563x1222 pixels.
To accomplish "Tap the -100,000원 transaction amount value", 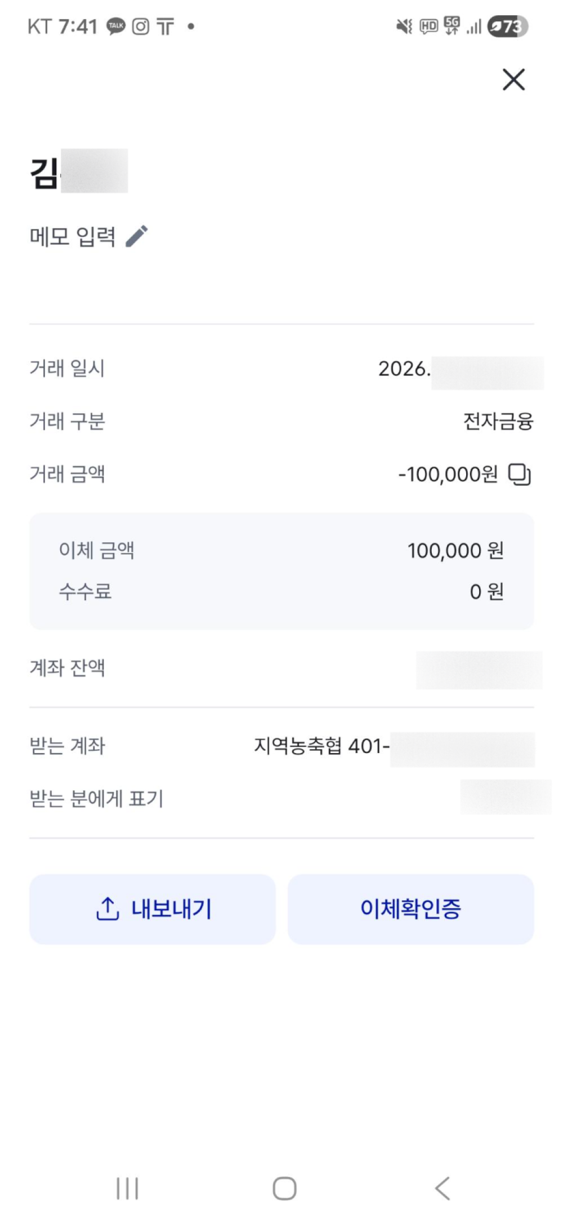I will [448, 474].
